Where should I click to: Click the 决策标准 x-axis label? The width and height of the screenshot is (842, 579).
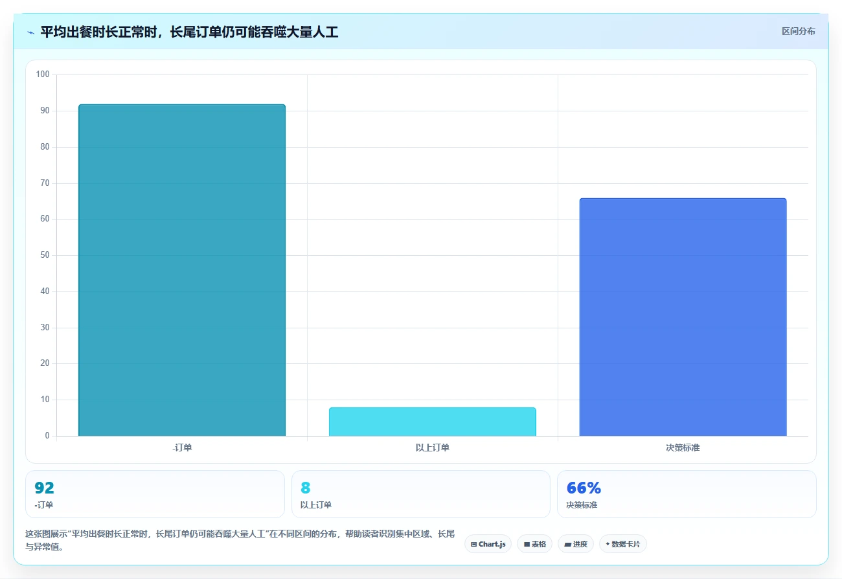(683, 448)
